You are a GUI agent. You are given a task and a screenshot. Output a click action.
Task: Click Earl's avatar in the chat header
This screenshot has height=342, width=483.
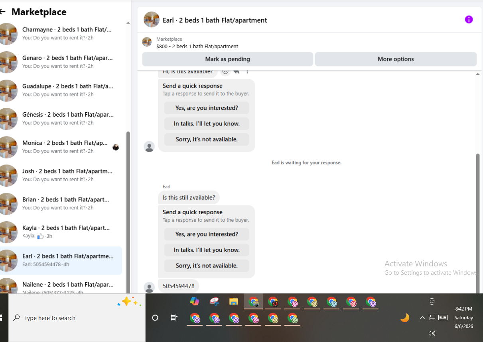click(152, 20)
